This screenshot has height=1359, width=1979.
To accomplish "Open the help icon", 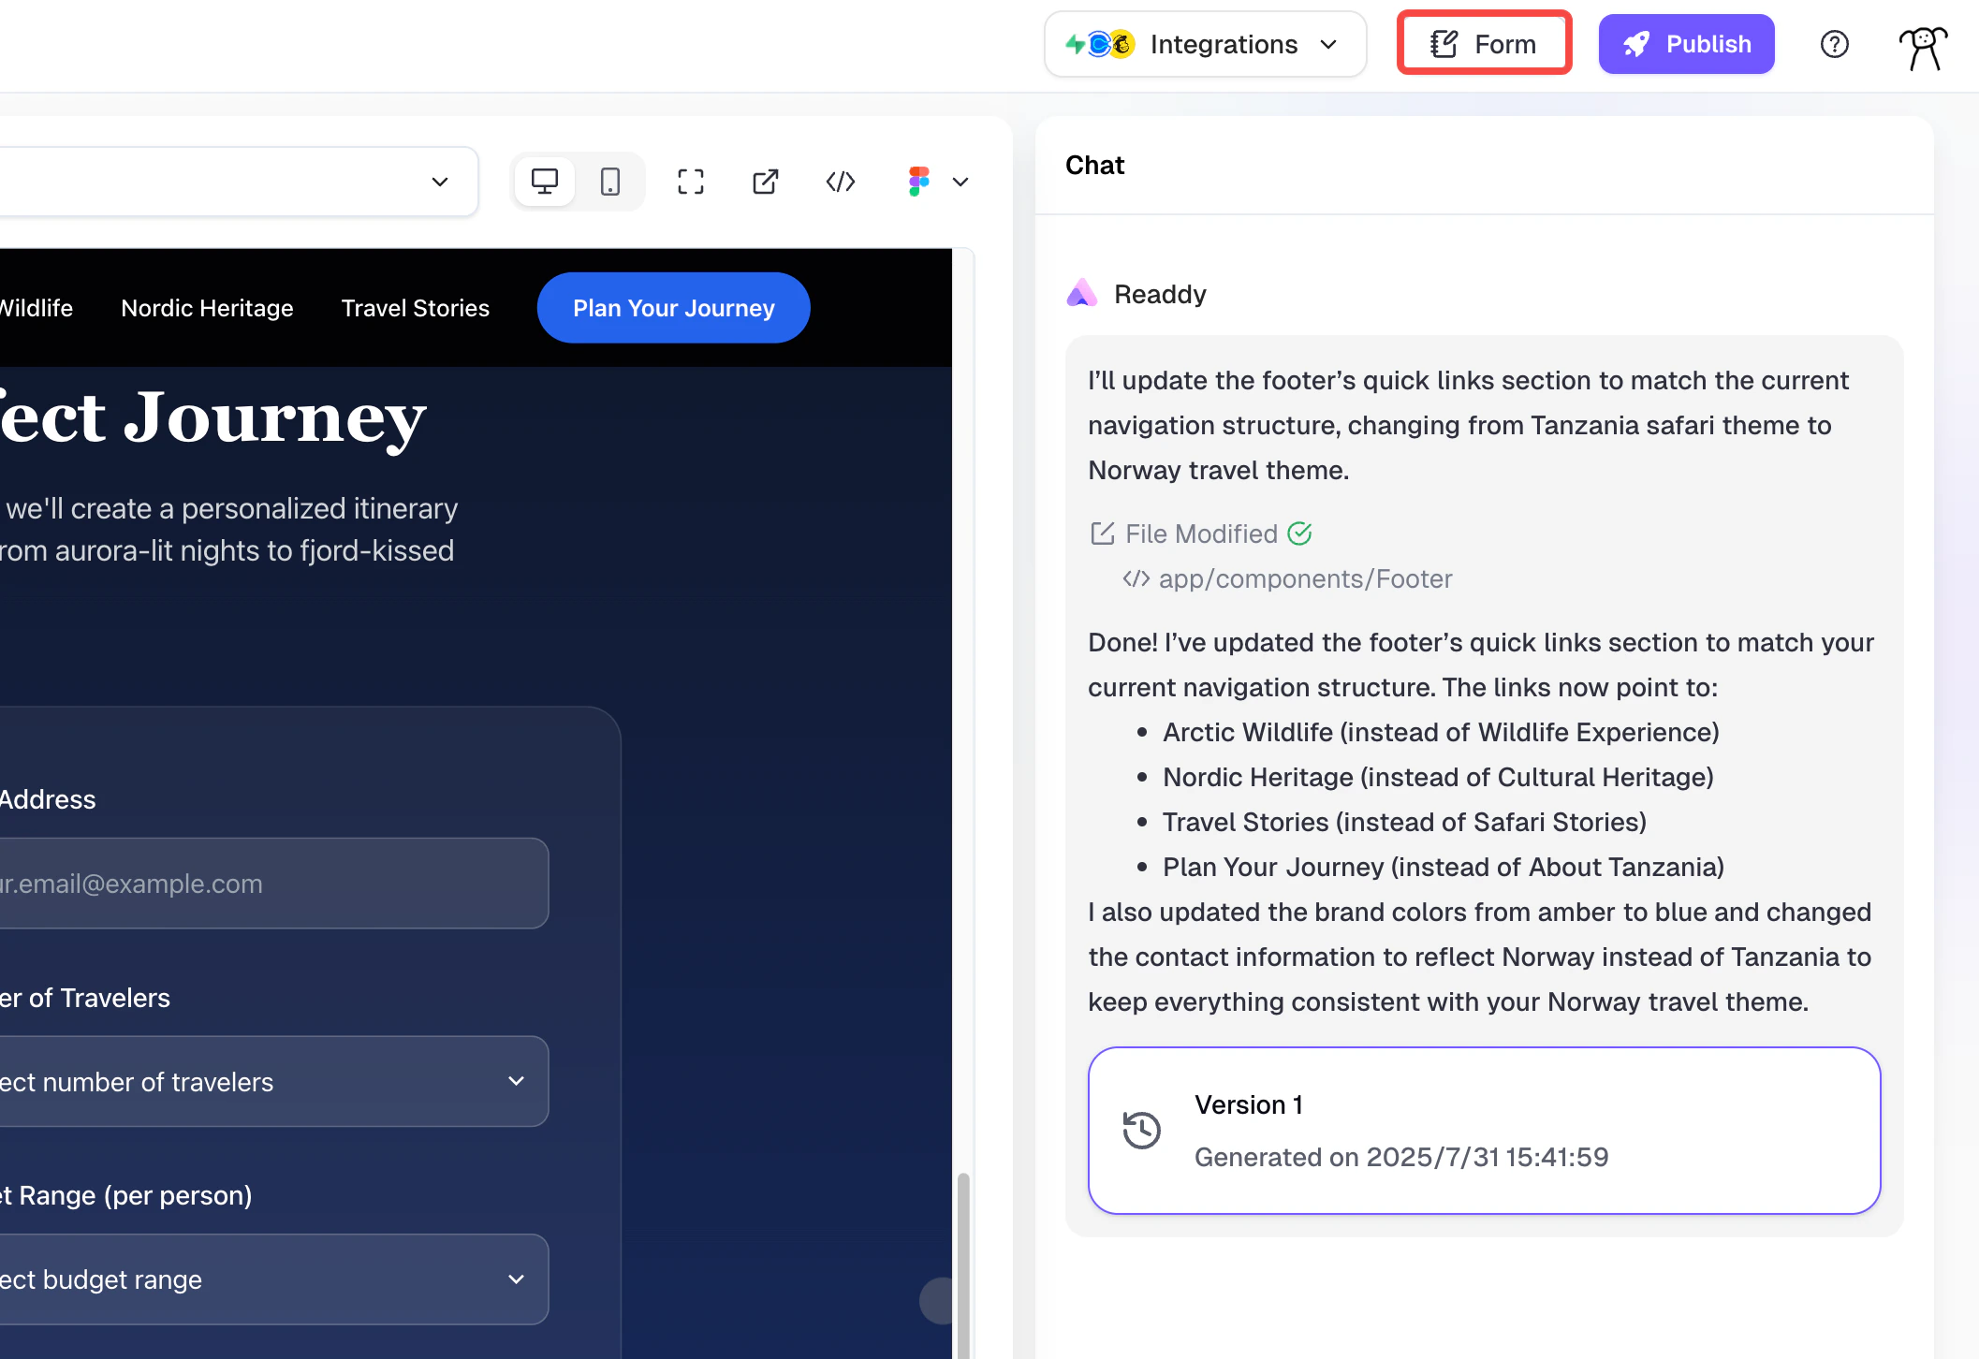I will (1834, 43).
